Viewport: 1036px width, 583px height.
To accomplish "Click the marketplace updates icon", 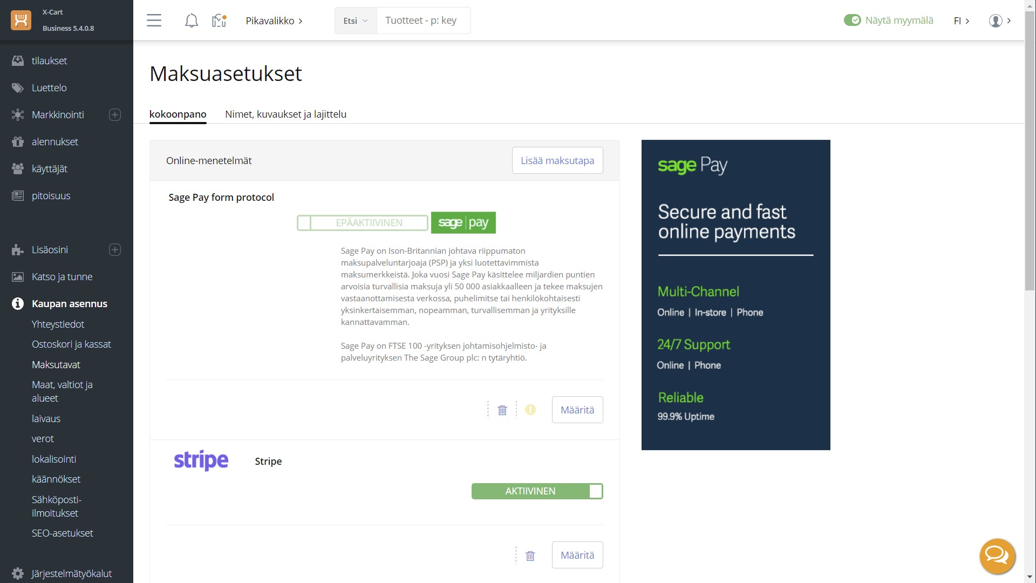I will coord(219,21).
